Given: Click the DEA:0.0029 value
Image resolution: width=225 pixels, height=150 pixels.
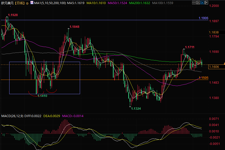Looking at the screenshot, I should click(52, 116).
